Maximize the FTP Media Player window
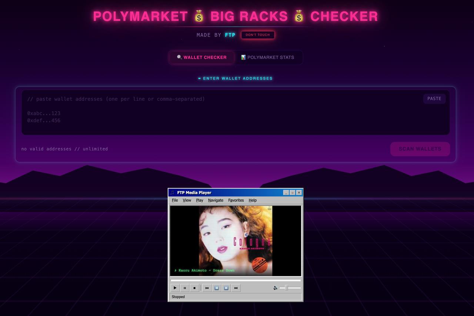 293,193
